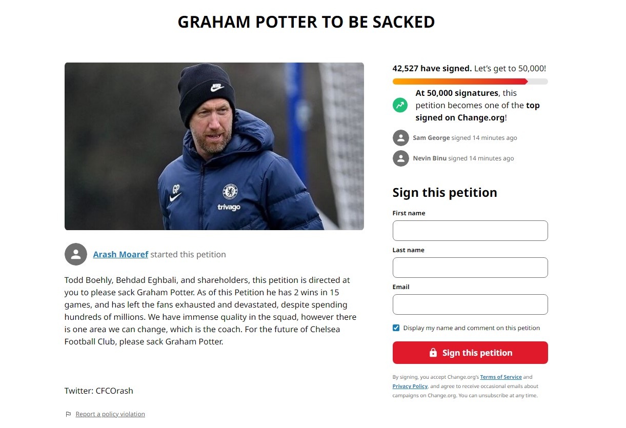Click the green signature milestone icon
This screenshot has width=626, height=428.
point(400,105)
